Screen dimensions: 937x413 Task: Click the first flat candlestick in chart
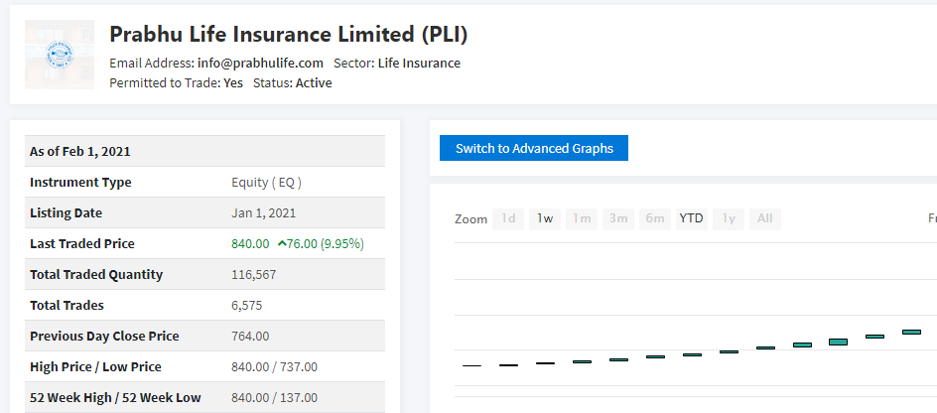471,365
